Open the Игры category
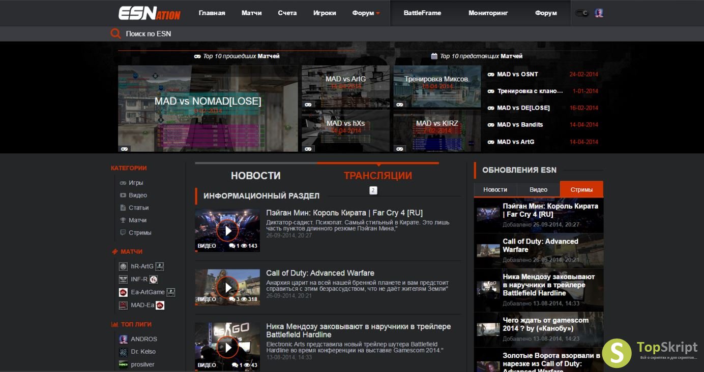Viewport: 704px width, 372px height. tap(136, 183)
